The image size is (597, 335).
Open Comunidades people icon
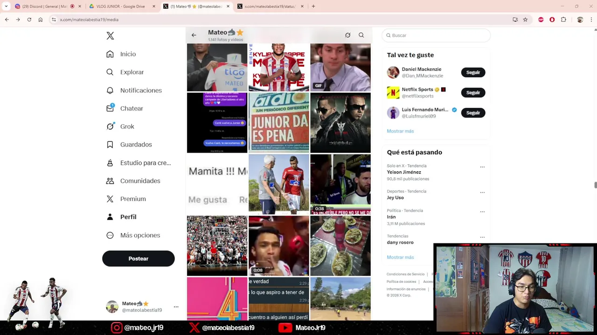coord(110,181)
